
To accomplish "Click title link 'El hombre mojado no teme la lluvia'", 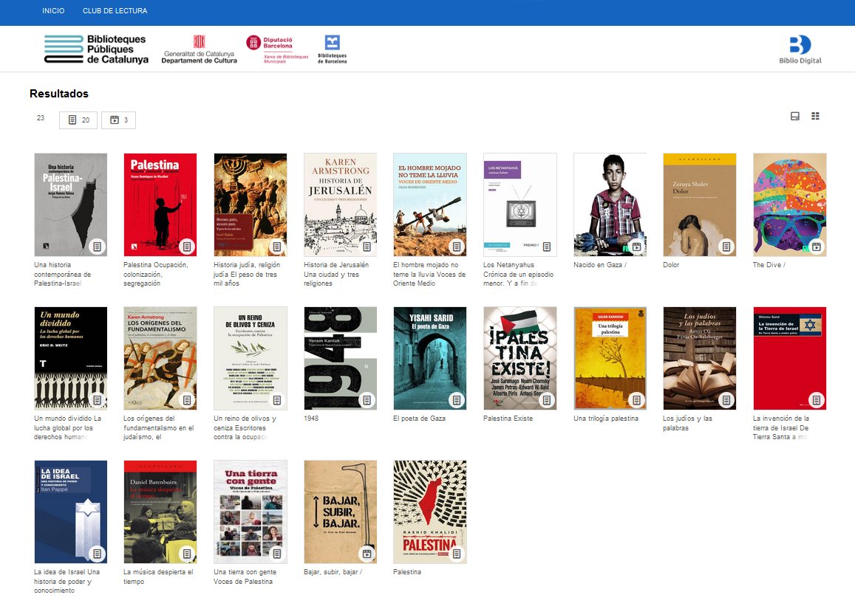I will tap(429, 274).
